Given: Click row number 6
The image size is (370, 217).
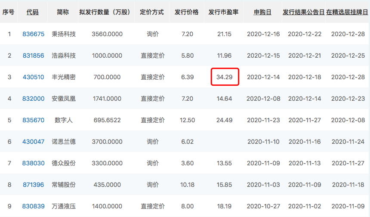Looking at the screenshot, I should pos(9,142).
